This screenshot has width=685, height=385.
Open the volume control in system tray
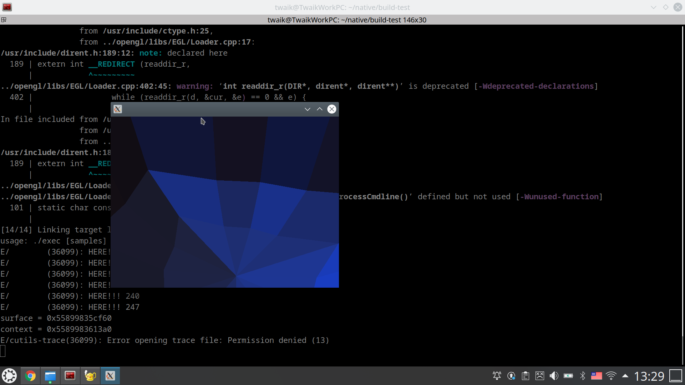tap(554, 375)
